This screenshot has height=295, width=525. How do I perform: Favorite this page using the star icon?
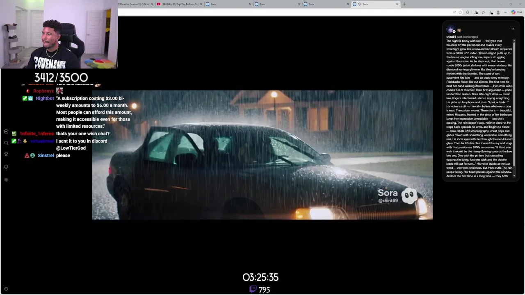click(x=460, y=12)
